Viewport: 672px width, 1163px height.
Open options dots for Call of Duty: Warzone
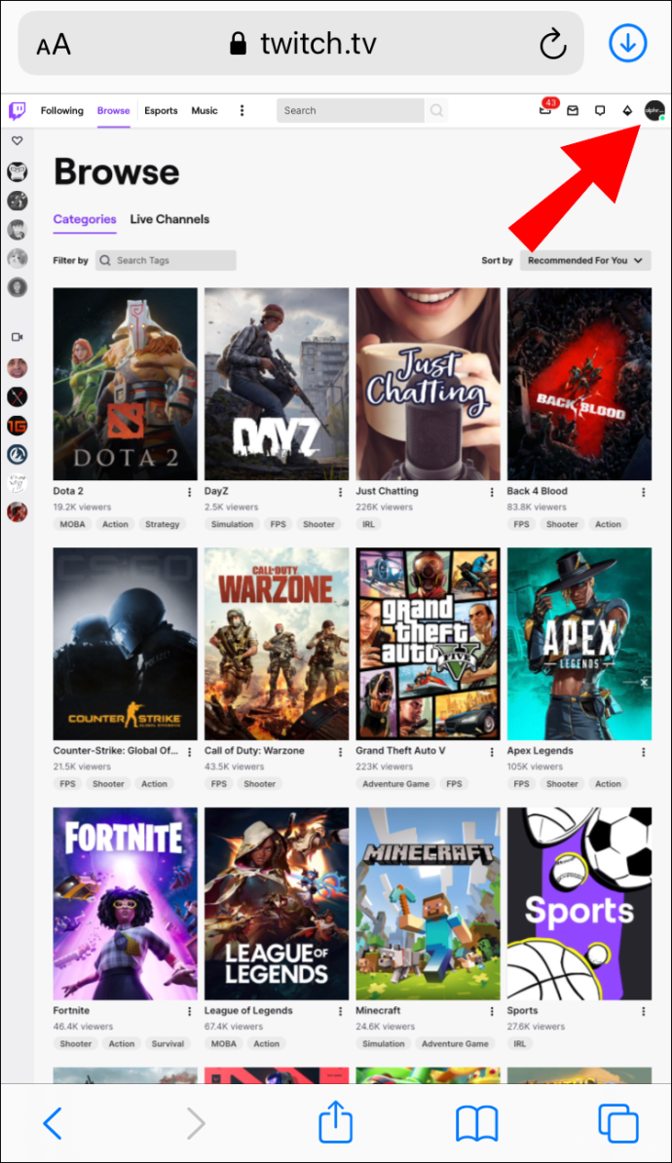341,751
